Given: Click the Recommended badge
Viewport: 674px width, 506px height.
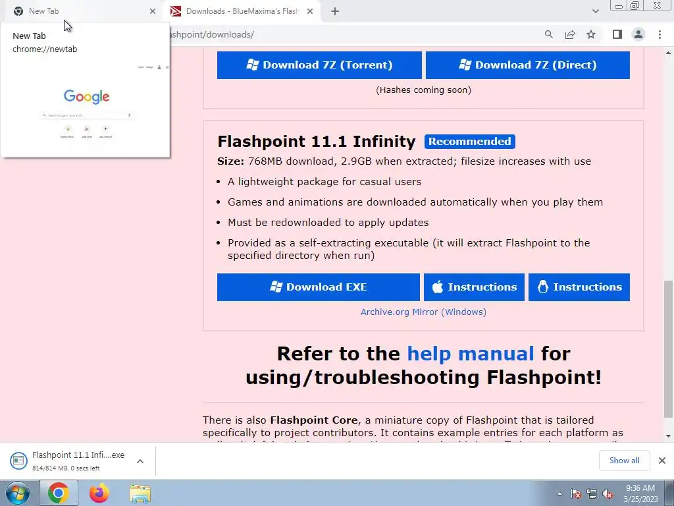Looking at the screenshot, I should (x=470, y=142).
